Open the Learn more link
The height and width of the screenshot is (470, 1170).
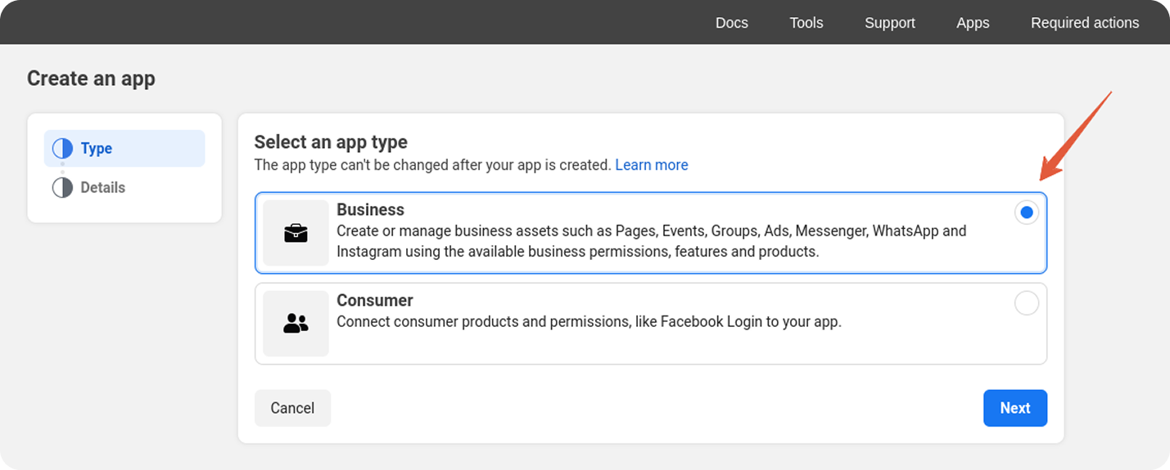652,165
